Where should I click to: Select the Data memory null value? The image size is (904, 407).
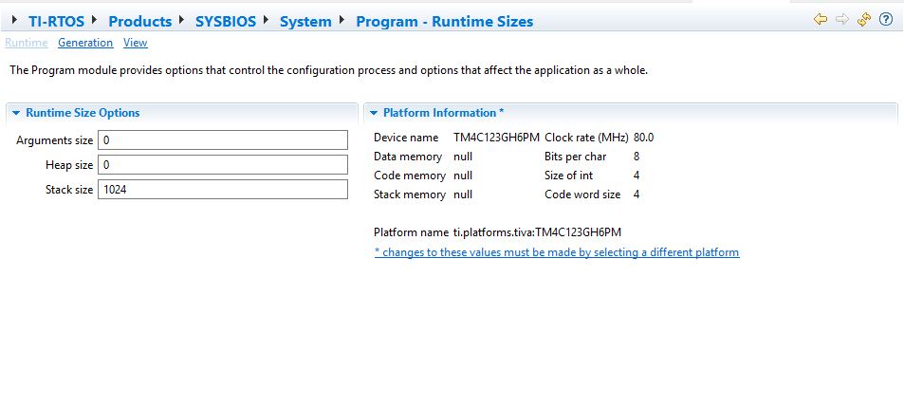pyautogui.click(x=463, y=157)
